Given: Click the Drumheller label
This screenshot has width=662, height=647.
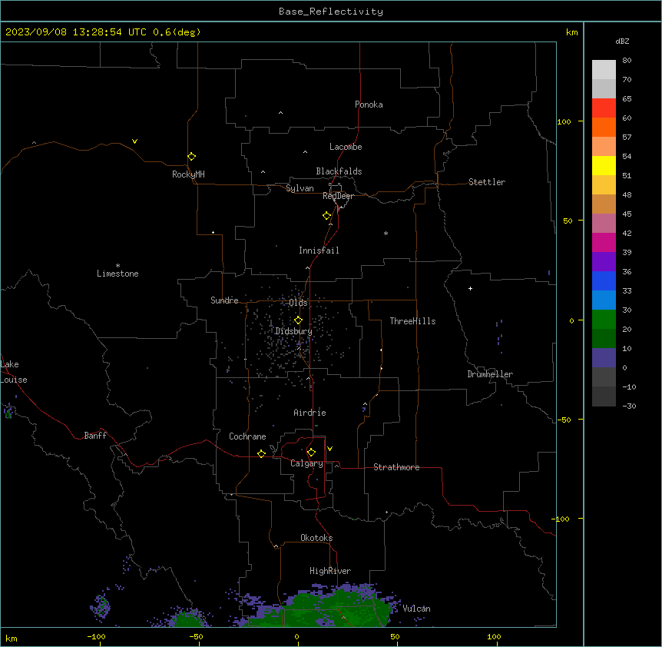Looking at the screenshot, I should click(x=490, y=374).
